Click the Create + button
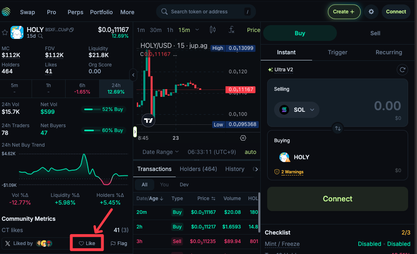Screen dimensions: 417x254 (x=344, y=12)
